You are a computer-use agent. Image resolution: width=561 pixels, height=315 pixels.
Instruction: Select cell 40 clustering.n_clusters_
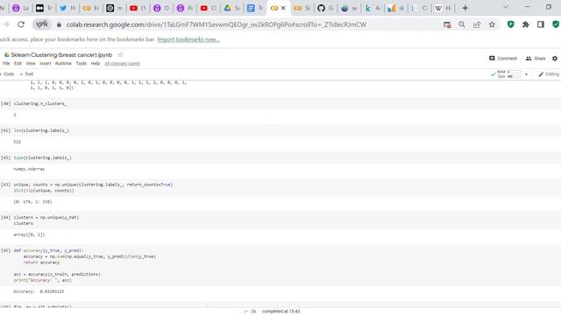tap(40, 103)
